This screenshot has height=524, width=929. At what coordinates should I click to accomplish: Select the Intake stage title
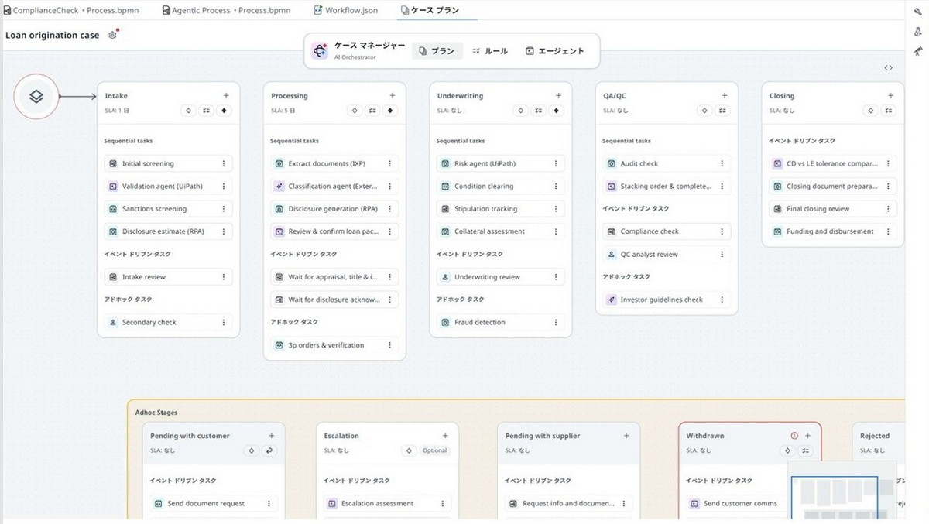[116, 96]
